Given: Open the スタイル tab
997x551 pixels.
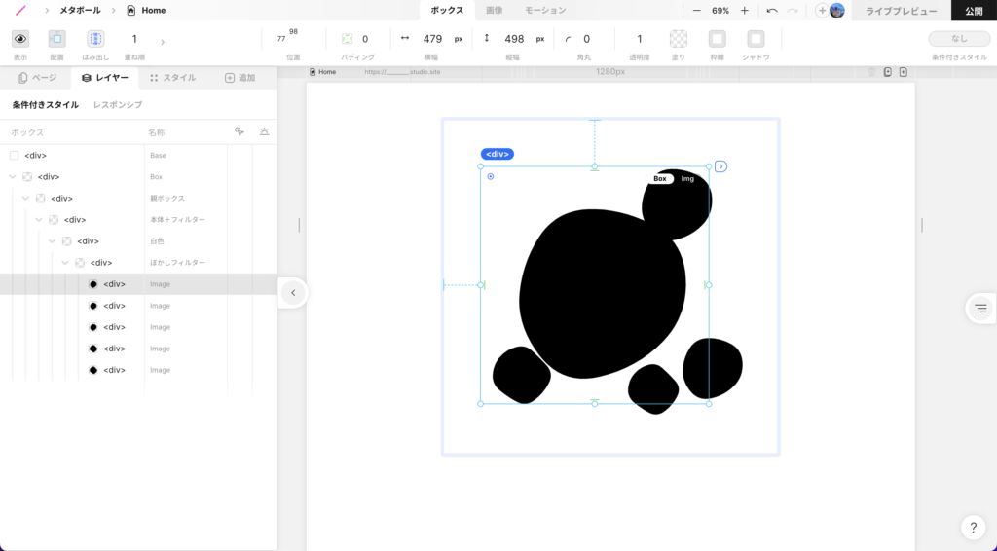Looking at the screenshot, I should click(173, 78).
